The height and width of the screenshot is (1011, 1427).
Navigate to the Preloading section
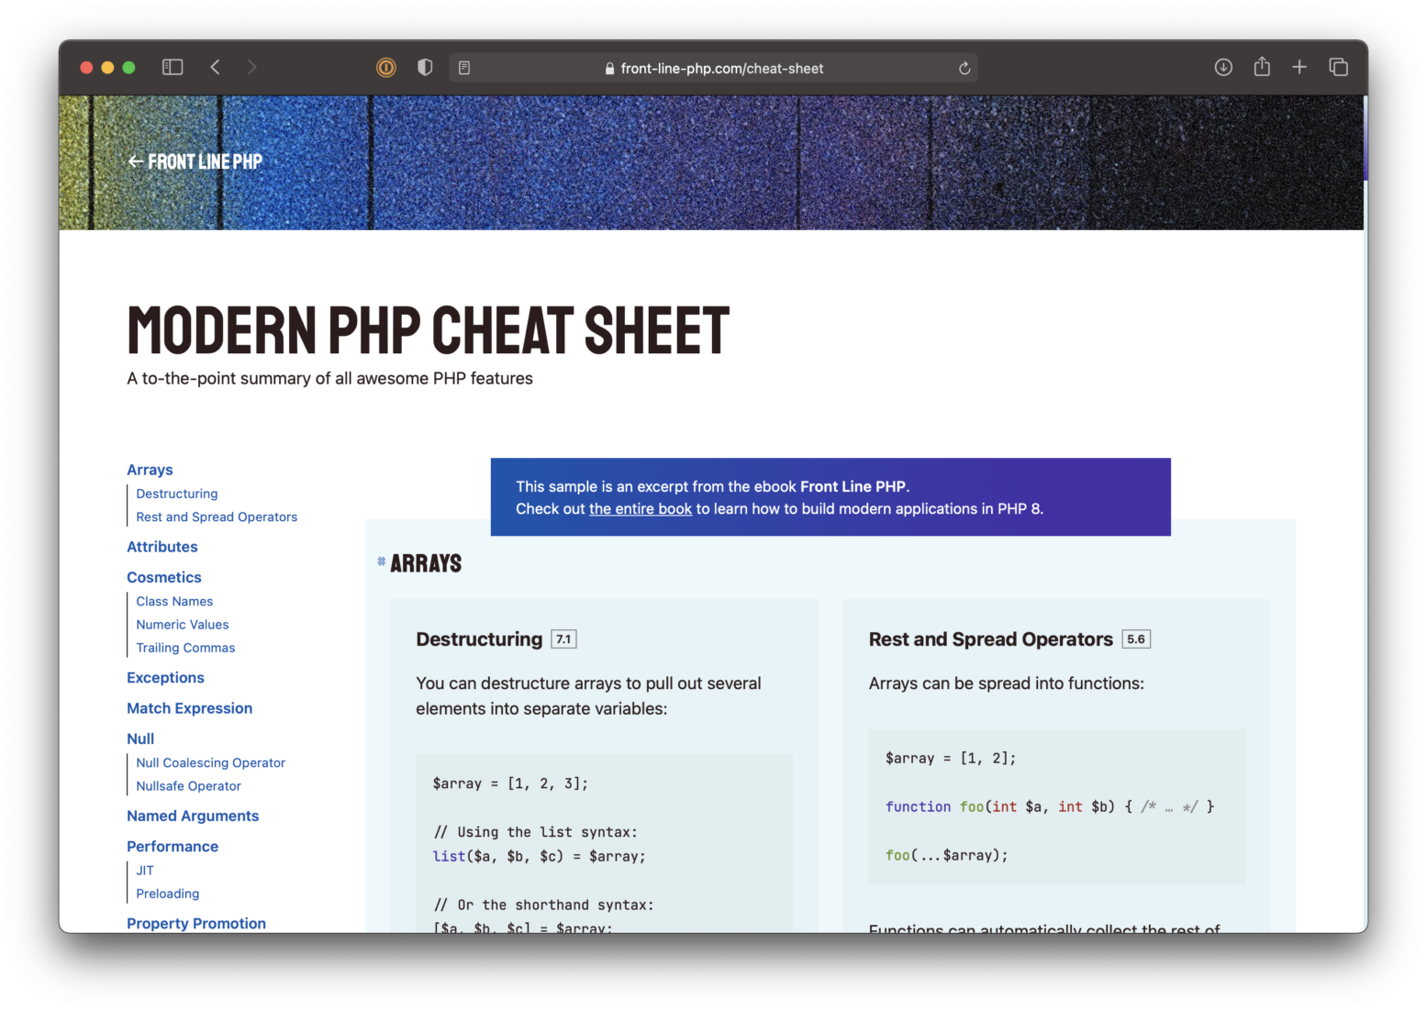click(167, 893)
